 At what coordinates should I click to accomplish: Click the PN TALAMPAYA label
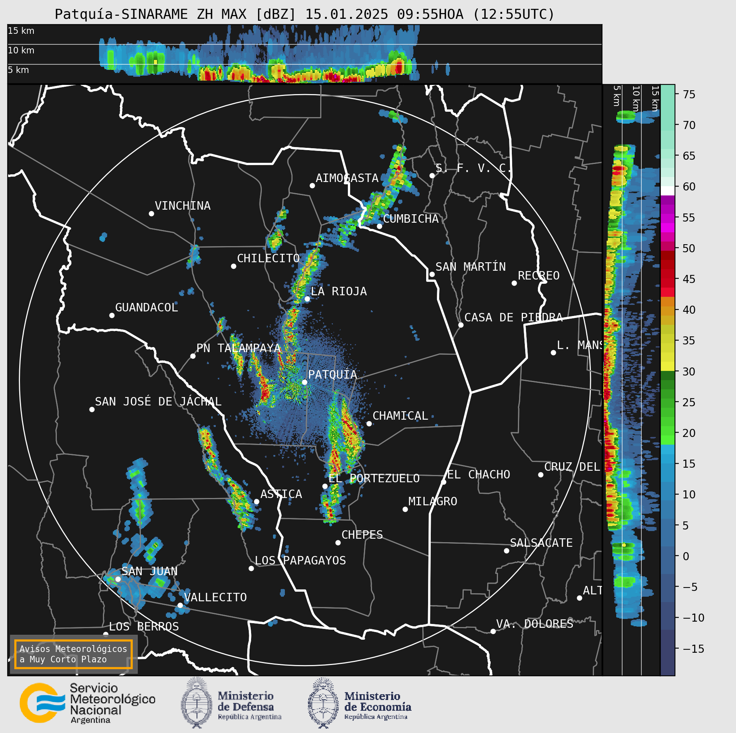[x=239, y=348]
